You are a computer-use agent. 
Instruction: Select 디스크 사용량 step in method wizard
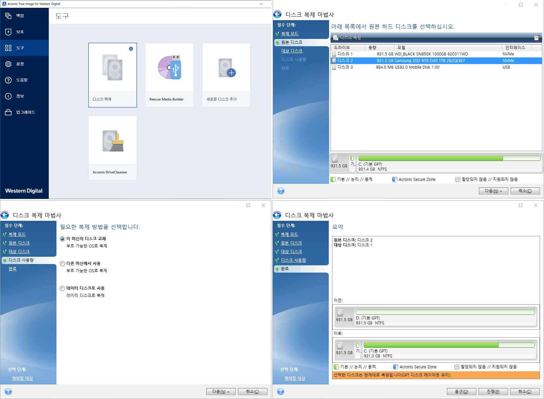[21, 260]
